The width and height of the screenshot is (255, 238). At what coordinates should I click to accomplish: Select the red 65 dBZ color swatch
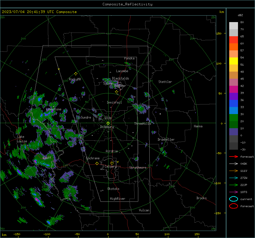[233, 40]
